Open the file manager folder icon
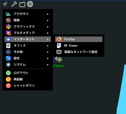This screenshot has height=114, width=126. (x=22, y=4)
